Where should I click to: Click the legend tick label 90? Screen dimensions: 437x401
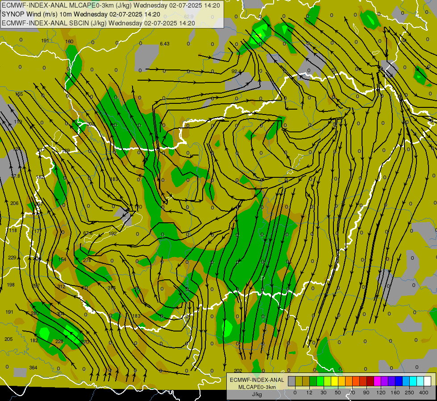click(x=366, y=393)
